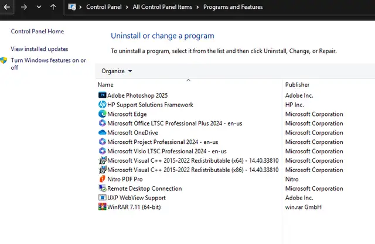Click Microsoft Corporation publisher of OneDrive
Viewport: 375px width, 244px height.
pyautogui.click(x=314, y=133)
